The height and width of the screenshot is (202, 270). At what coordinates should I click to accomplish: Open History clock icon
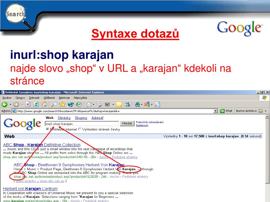coord(79,104)
